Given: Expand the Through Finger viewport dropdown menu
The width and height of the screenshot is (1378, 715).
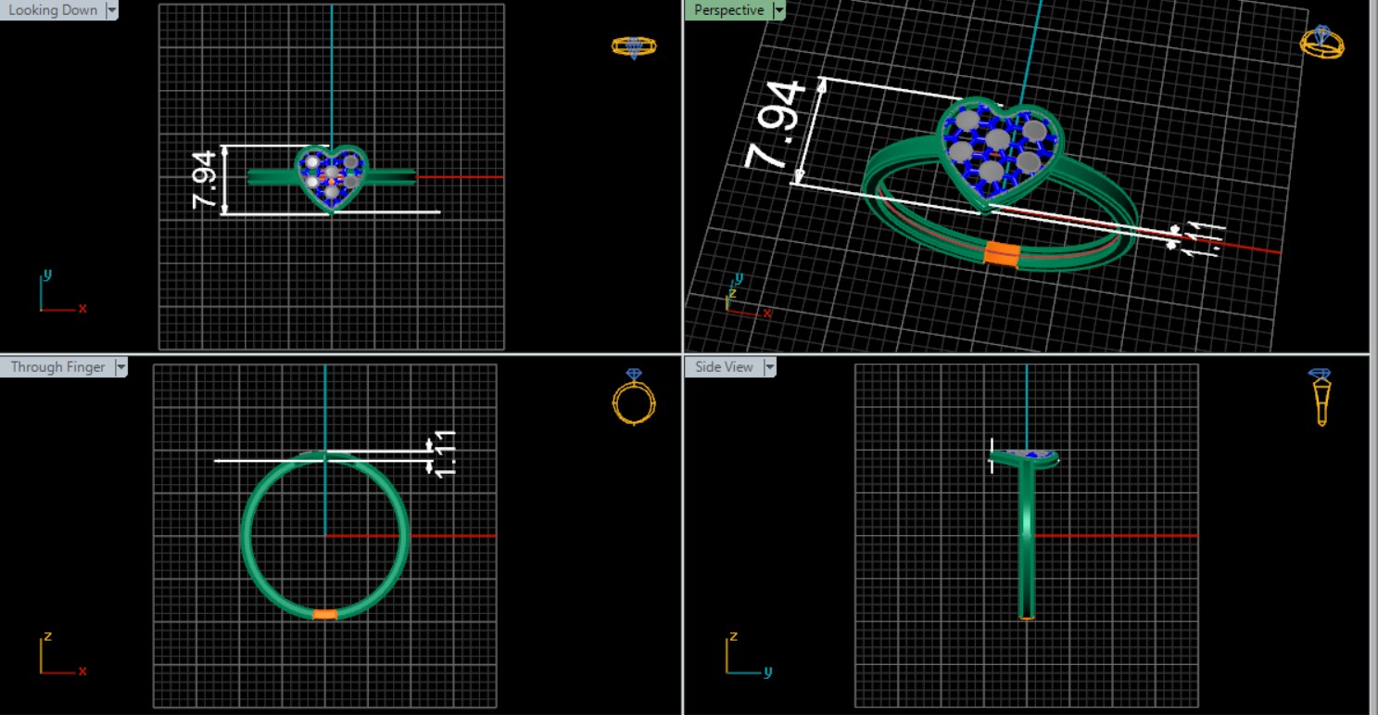Looking at the screenshot, I should pyautogui.click(x=120, y=367).
